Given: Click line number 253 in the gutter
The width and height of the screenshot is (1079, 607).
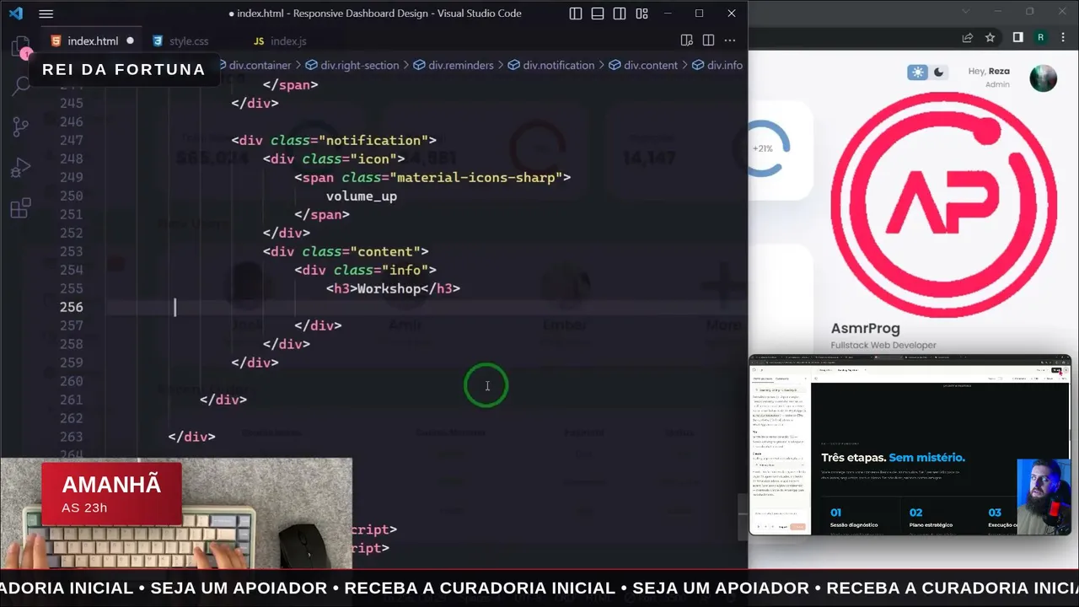Looking at the screenshot, I should [72, 251].
